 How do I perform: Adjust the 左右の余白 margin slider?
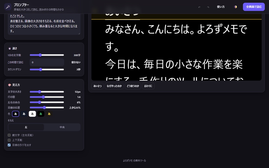[47, 102]
